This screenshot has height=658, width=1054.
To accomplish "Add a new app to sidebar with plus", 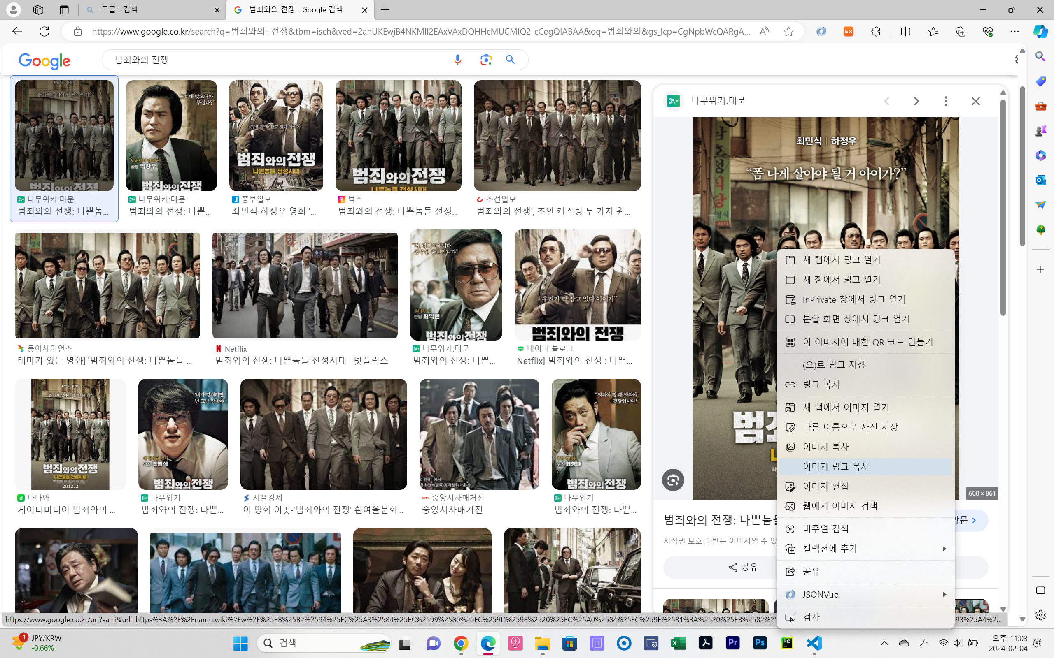I will pyautogui.click(x=1040, y=269).
